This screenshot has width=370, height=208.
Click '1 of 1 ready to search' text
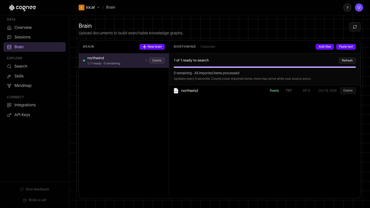click(191, 60)
